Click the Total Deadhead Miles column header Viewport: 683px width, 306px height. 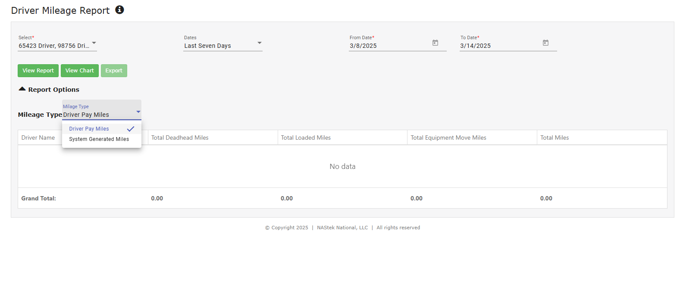(x=180, y=138)
